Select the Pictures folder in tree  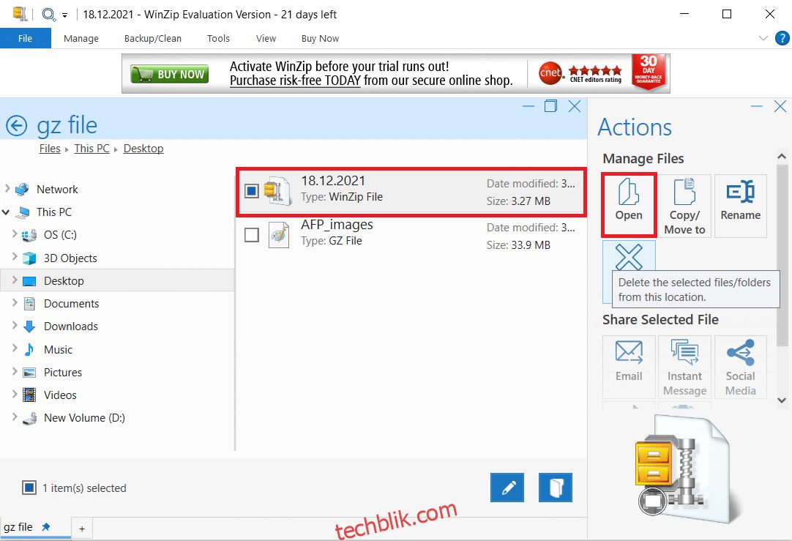(63, 373)
